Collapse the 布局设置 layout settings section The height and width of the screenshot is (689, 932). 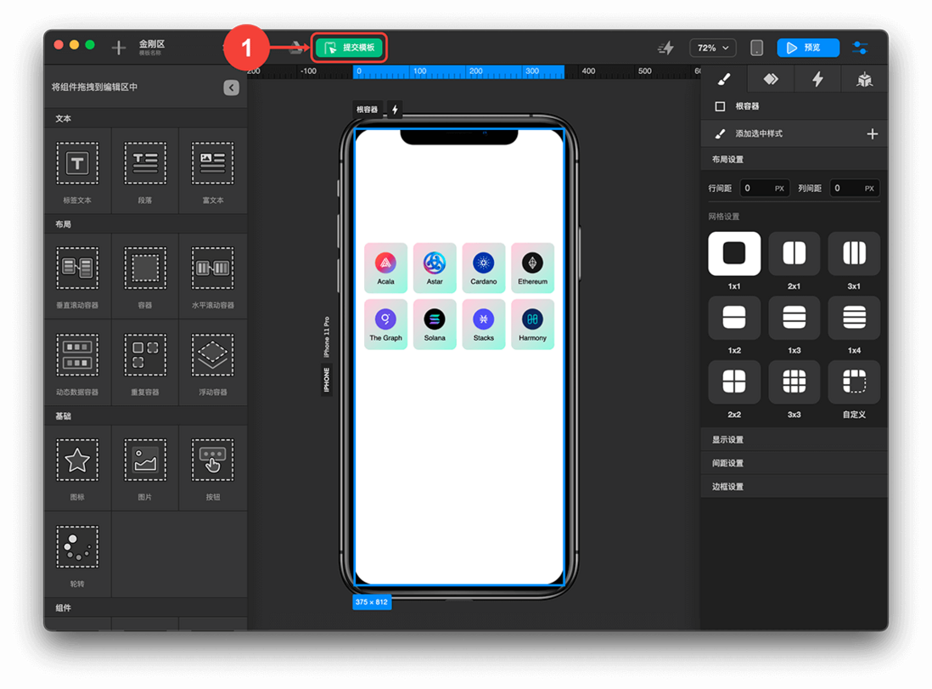794,160
